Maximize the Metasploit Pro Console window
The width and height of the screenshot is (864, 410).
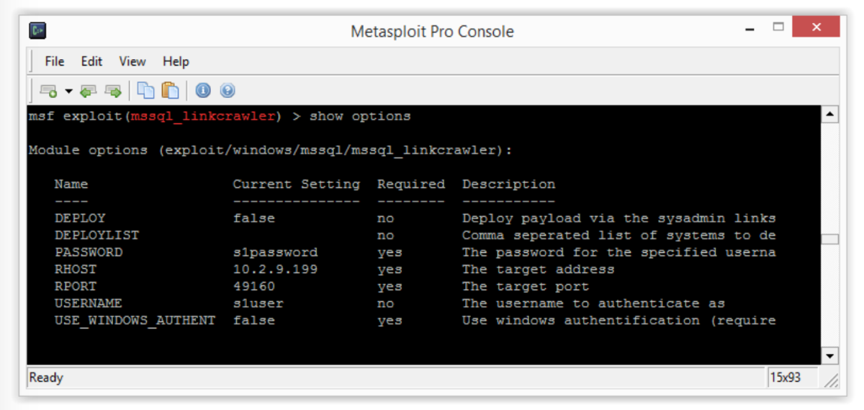click(x=778, y=27)
